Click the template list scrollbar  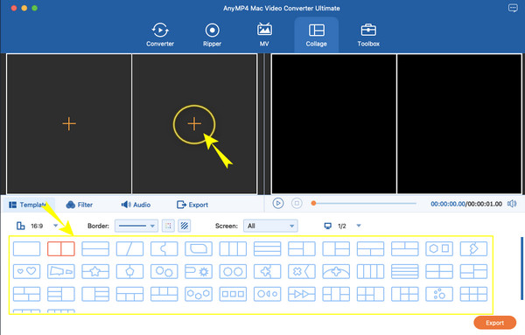pos(521,268)
